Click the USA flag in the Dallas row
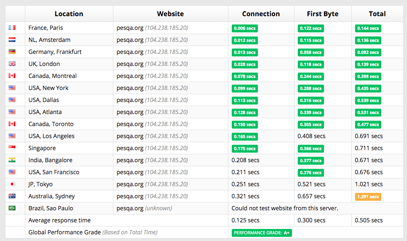The width and height of the screenshot is (407, 241). pyautogui.click(x=12, y=100)
